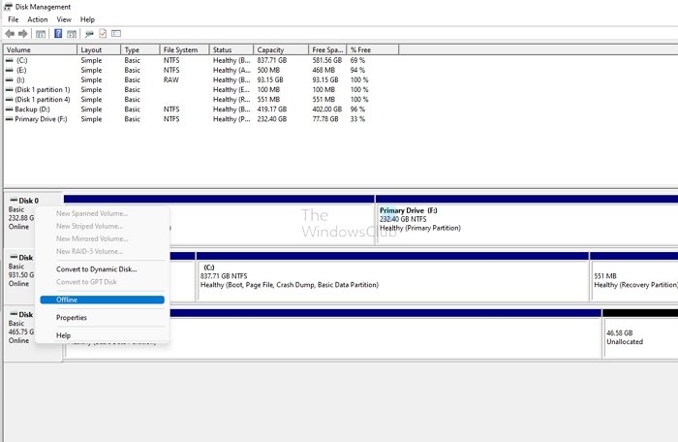
Task: Sort by the Volume column header
Action: (41, 49)
